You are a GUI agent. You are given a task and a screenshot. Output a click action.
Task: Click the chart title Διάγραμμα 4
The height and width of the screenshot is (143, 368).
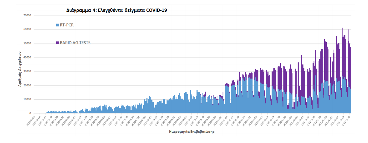point(117,11)
